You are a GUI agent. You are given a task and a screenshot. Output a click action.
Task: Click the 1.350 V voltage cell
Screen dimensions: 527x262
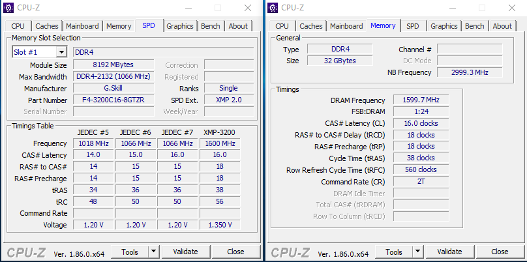click(220, 225)
